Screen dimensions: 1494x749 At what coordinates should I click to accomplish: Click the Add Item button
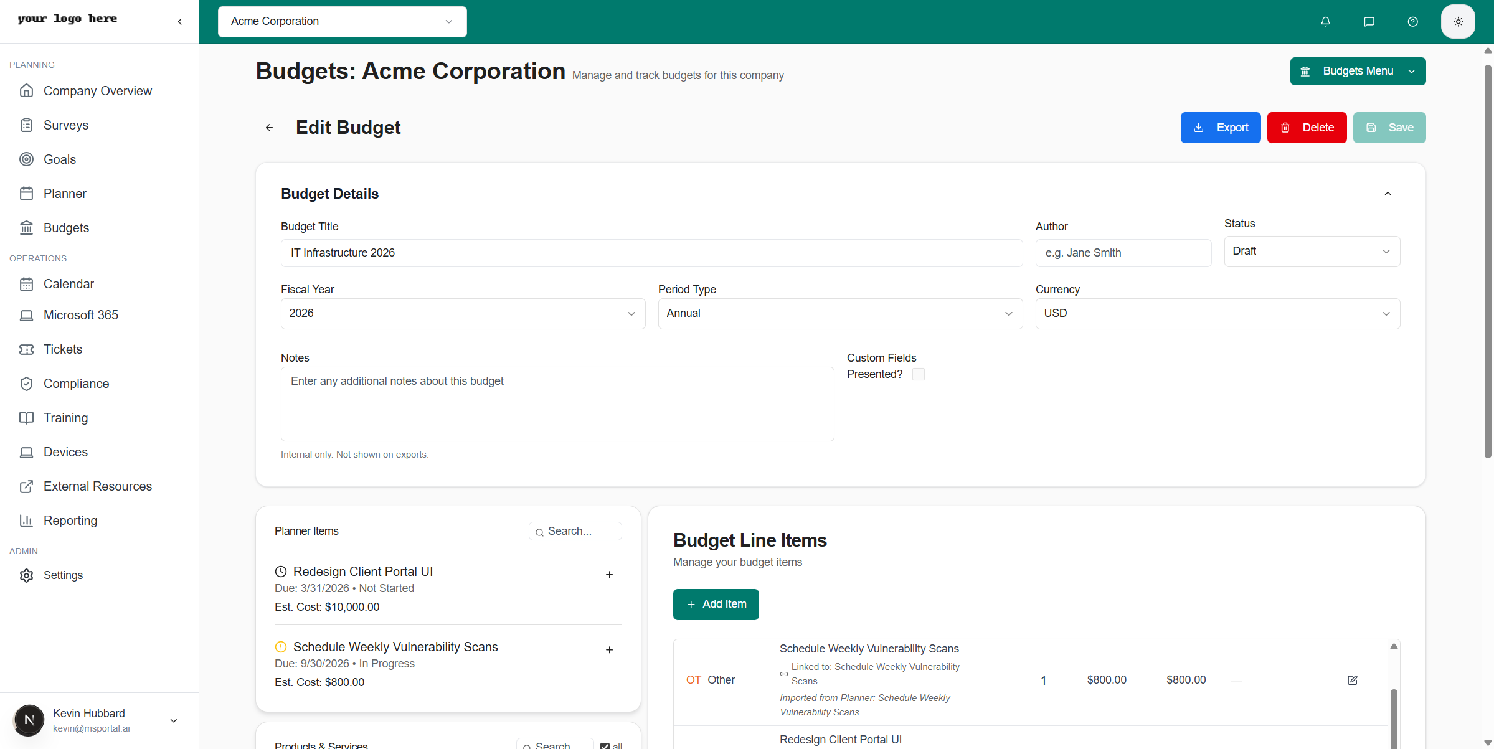point(716,604)
